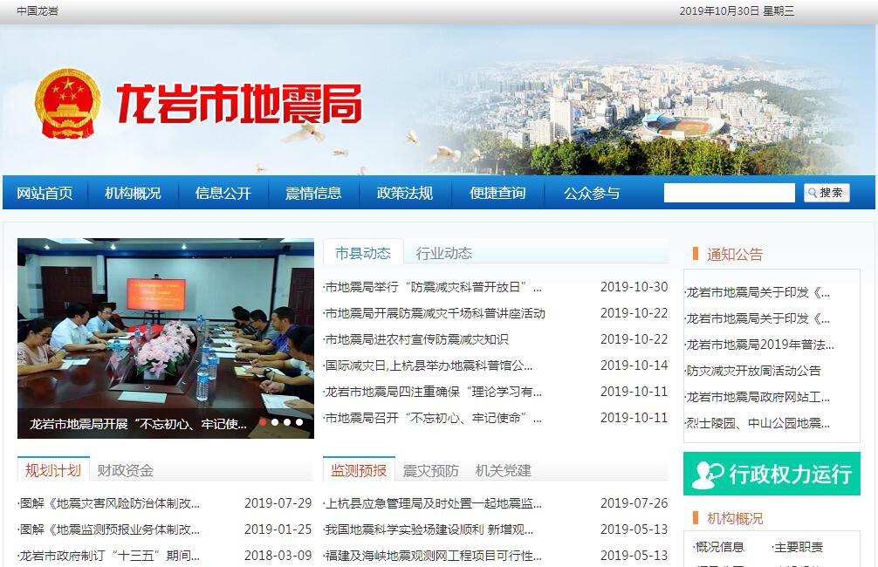Open the 网站首页 navigation item
The height and width of the screenshot is (567, 878).
[x=45, y=193]
